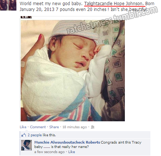The height and width of the screenshot is (156, 161).
Task: Open Munchie Alwaysboutacheck Roberts' profile name
Action: (x=67, y=142)
